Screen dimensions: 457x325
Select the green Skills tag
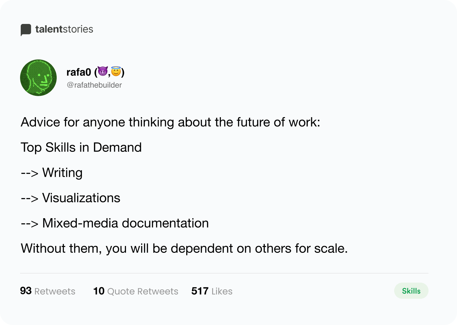tap(411, 291)
